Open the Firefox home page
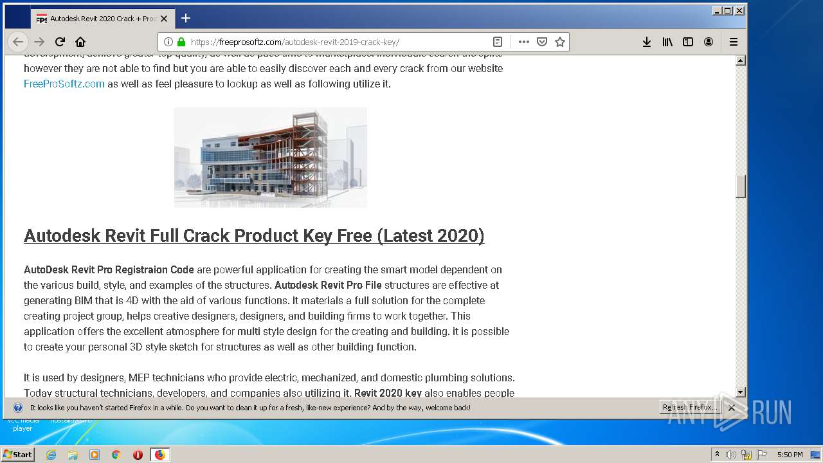Screen dimensions: 823x463 (80, 42)
